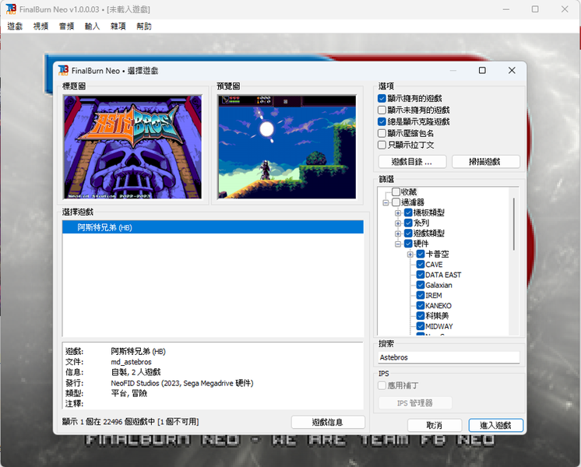Expand the 卡普空 tree node
Image resolution: width=581 pixels, height=467 pixels.
tap(410, 255)
